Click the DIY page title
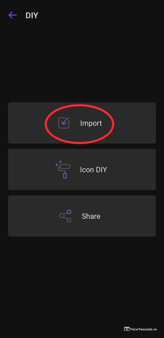Viewport: 164px width, 338px height. [32, 15]
